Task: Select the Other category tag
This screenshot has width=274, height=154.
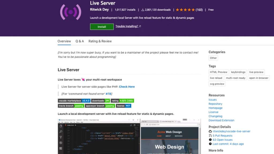Action: (213, 58)
